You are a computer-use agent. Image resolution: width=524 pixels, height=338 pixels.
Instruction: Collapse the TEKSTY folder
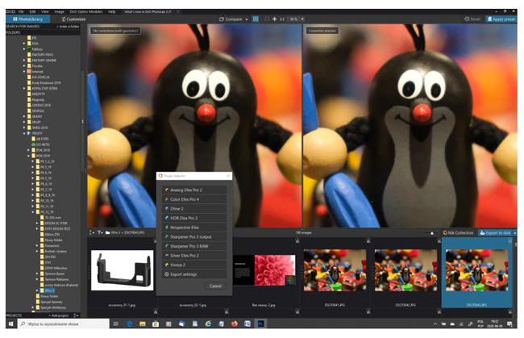[24, 133]
